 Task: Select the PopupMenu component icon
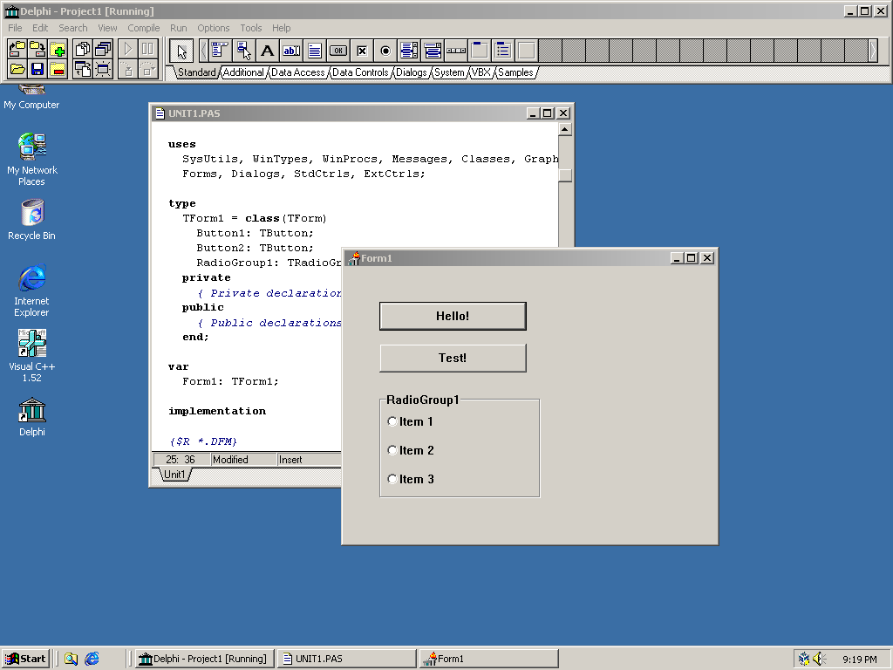244,51
